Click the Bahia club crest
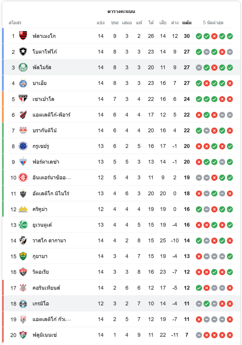 tap(23, 83)
